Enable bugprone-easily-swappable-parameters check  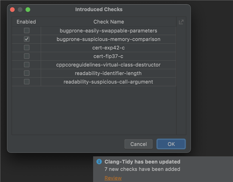coord(26,31)
